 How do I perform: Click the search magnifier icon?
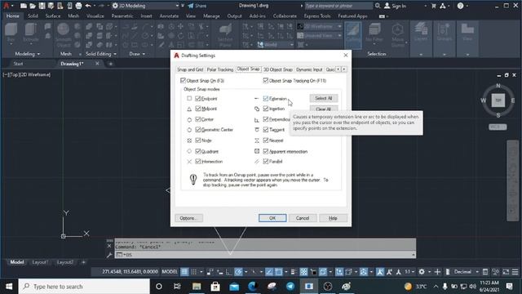[x=378, y=6]
